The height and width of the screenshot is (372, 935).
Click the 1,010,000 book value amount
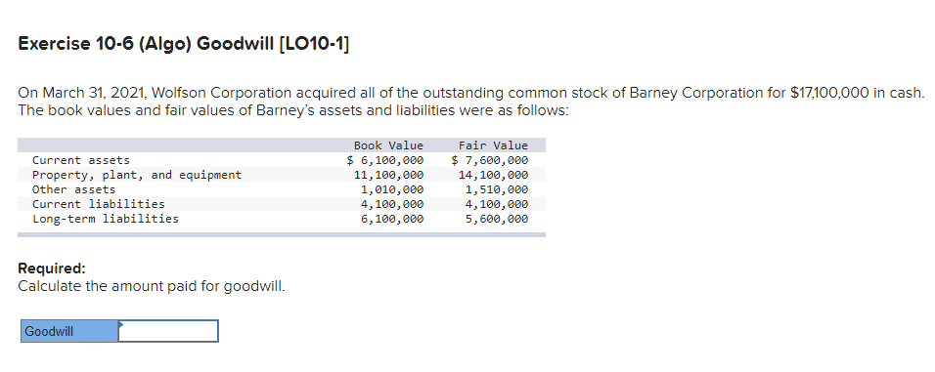click(x=392, y=189)
